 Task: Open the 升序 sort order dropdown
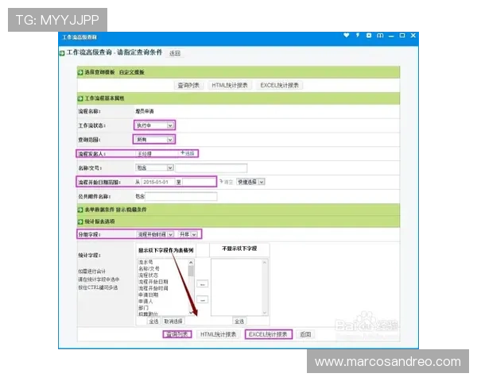(x=188, y=234)
